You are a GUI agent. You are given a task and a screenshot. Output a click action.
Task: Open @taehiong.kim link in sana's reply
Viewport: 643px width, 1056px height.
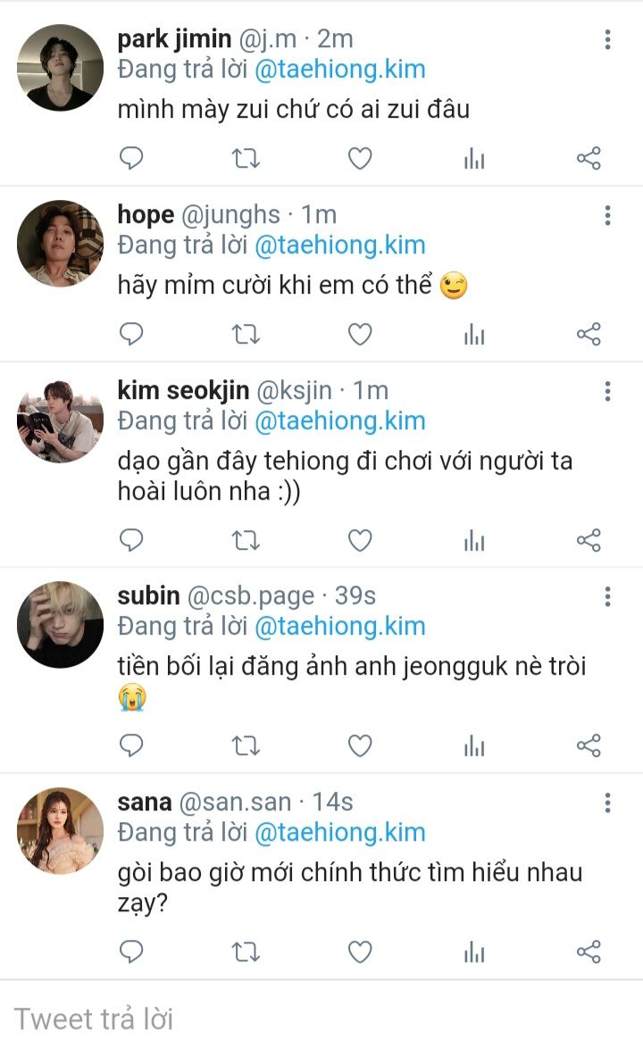(x=339, y=832)
